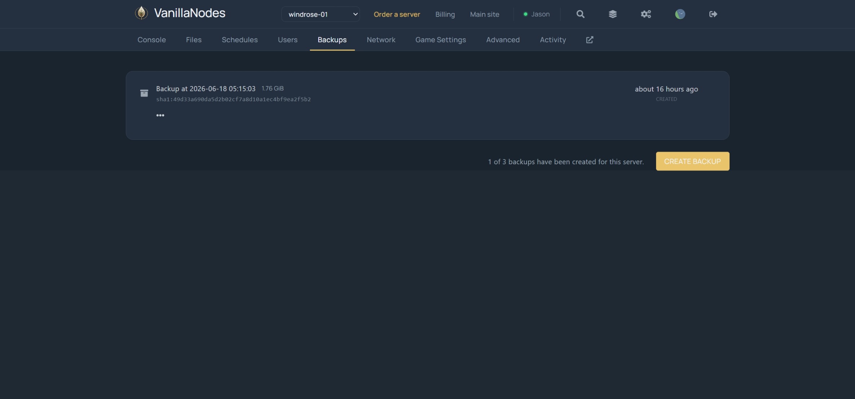Open the Activity tab

pyautogui.click(x=553, y=40)
